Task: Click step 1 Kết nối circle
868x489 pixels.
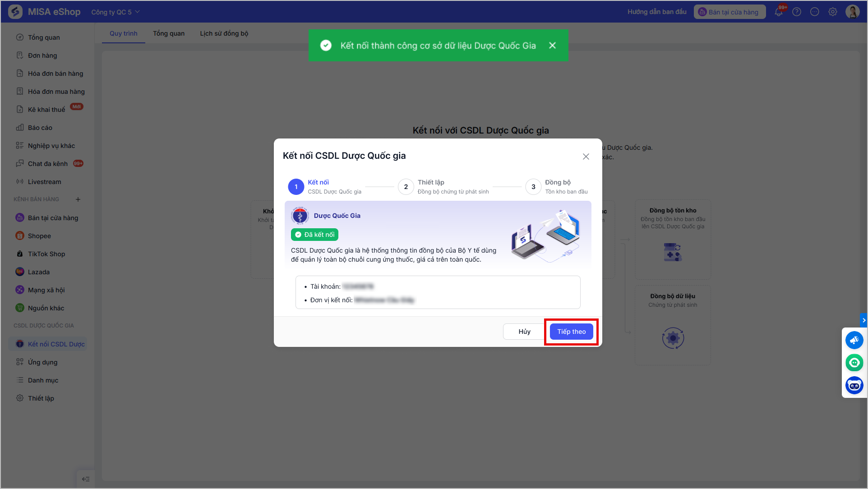Action: click(296, 187)
